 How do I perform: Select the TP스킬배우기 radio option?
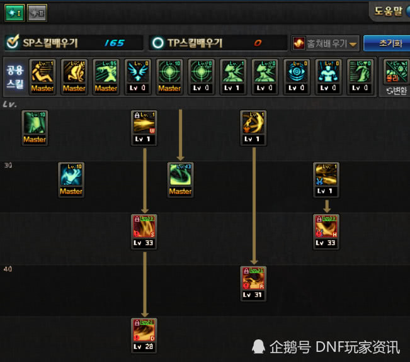[x=157, y=43]
